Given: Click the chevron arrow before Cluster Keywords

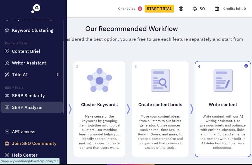Looking at the screenshot, I should pyautogui.click(x=70, y=109).
